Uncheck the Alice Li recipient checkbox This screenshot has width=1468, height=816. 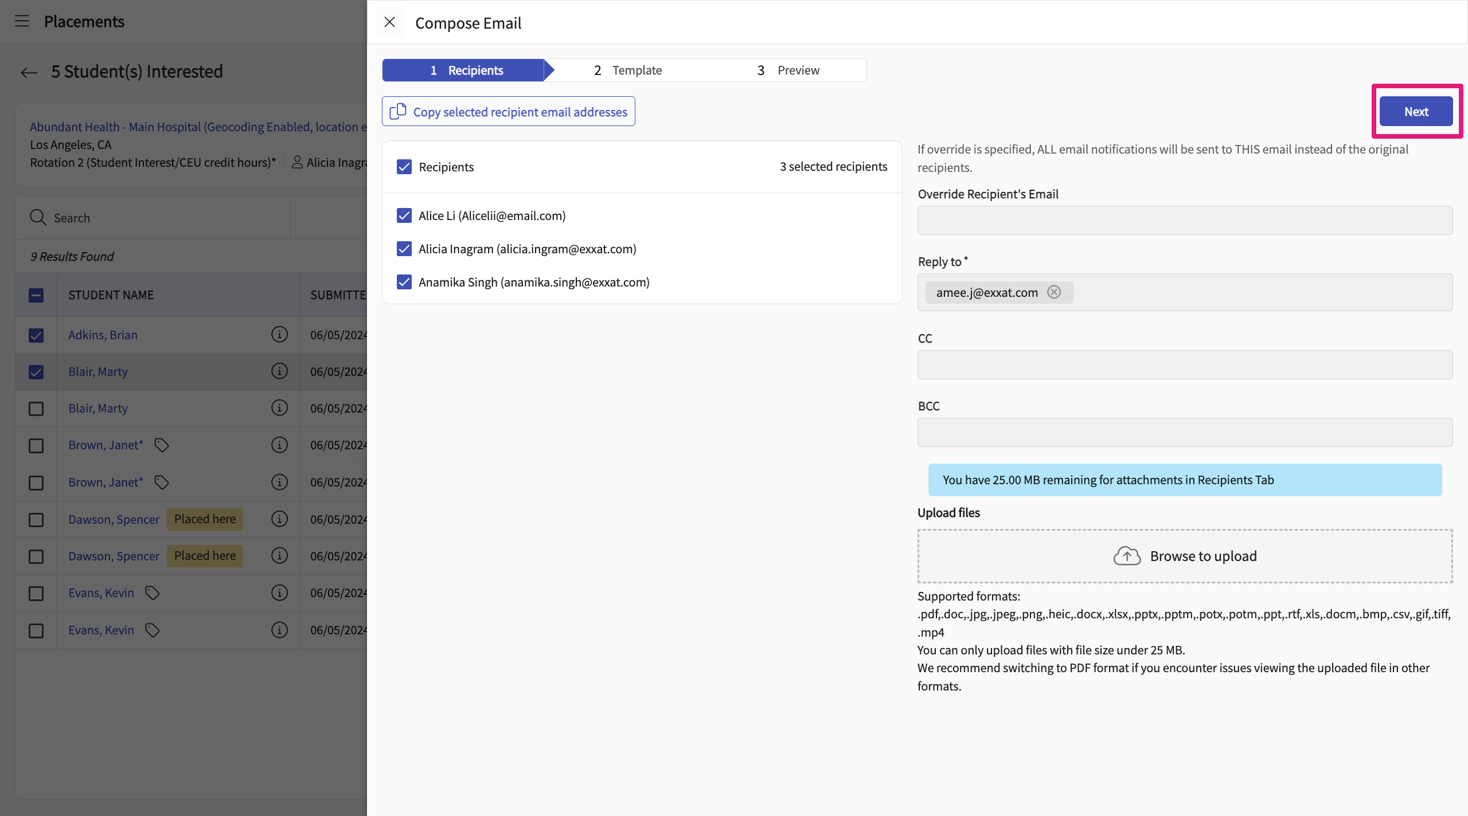coord(404,215)
